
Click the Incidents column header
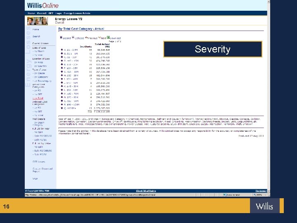[86, 46]
